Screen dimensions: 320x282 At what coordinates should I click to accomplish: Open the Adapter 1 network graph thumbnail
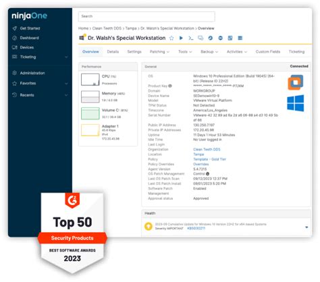(x=90, y=130)
